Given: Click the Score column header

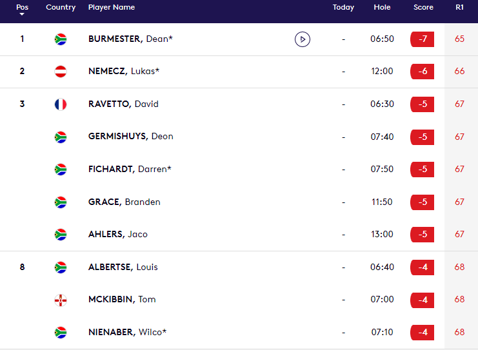Looking at the screenshot, I should (423, 8).
